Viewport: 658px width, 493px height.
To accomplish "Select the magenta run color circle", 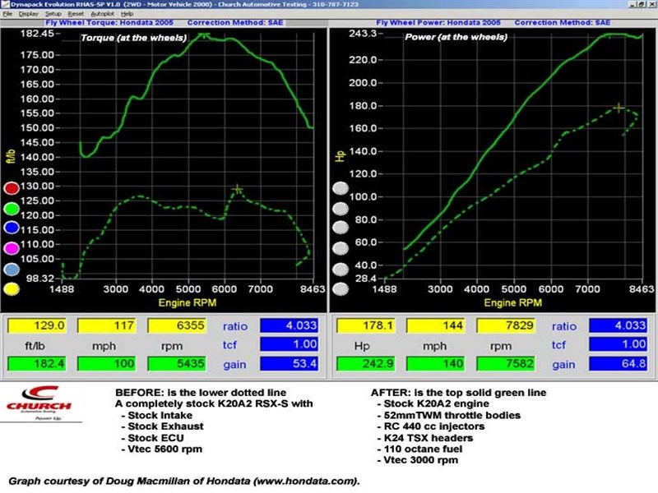I will click(12, 248).
